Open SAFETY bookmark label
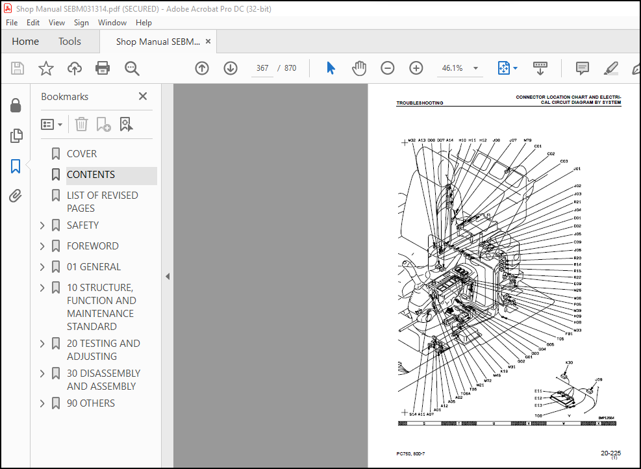 tap(82, 225)
